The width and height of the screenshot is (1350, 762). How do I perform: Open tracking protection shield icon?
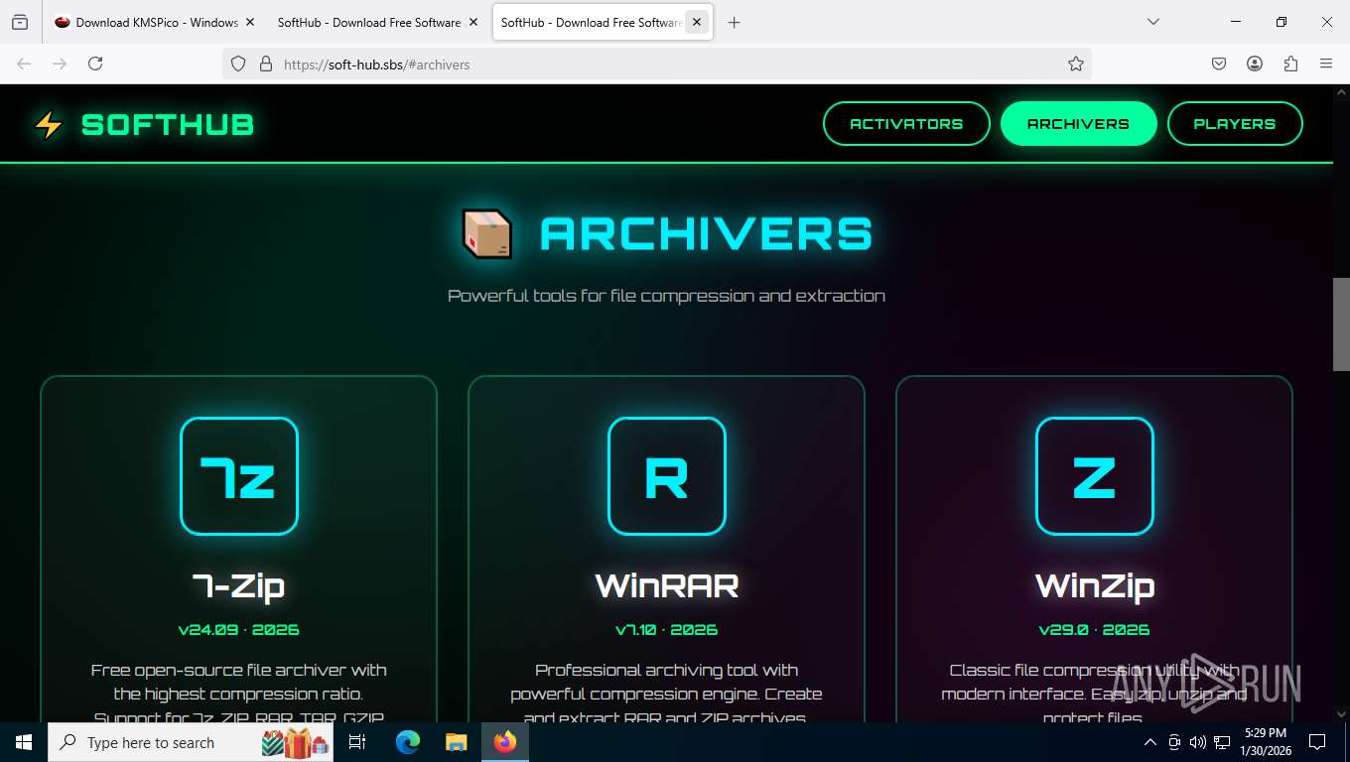[238, 63]
